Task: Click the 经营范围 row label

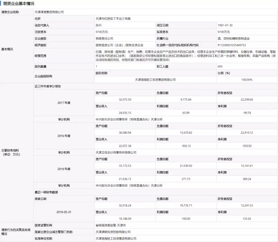Action: [x=40, y=56]
